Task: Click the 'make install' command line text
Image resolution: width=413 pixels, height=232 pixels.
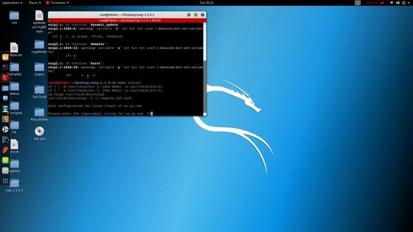Action: (x=129, y=82)
